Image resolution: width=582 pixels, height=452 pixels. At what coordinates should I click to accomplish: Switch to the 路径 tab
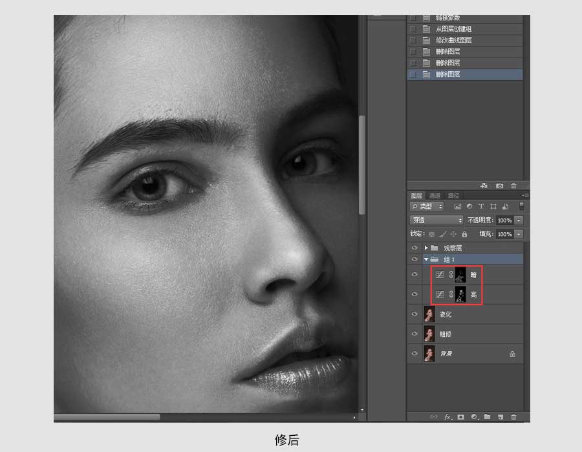[453, 195]
